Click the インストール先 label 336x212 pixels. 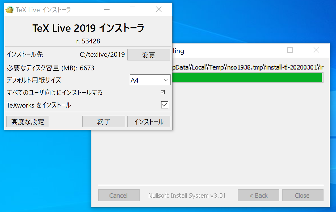point(25,54)
